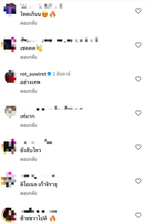Tap the heart next to 'เท่มาก'
The height and width of the screenshot is (224, 149).
coord(138,113)
